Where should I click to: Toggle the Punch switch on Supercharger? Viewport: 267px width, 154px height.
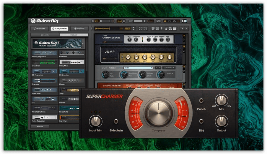(x=201, y=101)
